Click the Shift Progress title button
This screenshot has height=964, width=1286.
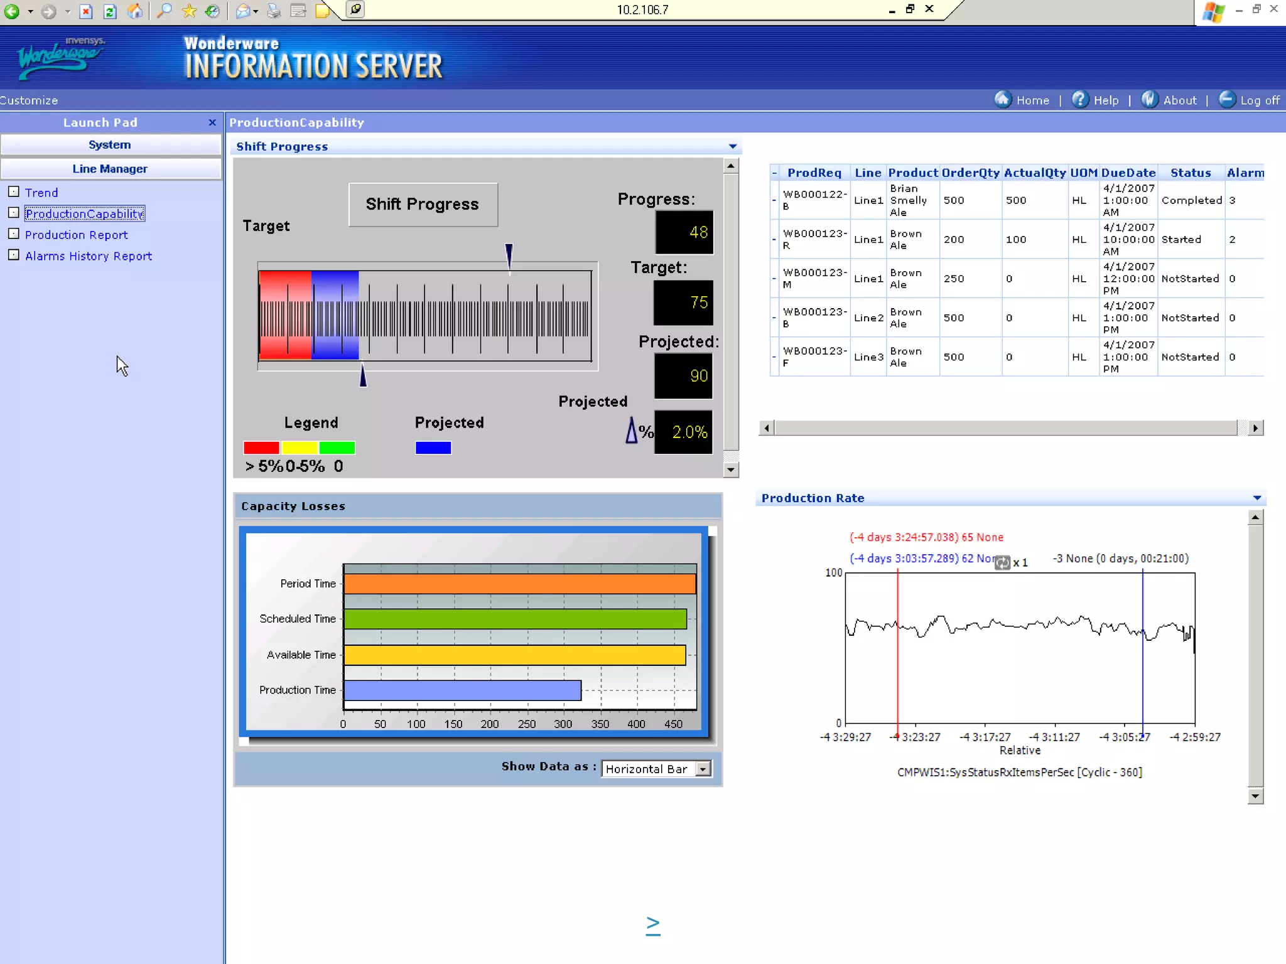click(x=423, y=205)
